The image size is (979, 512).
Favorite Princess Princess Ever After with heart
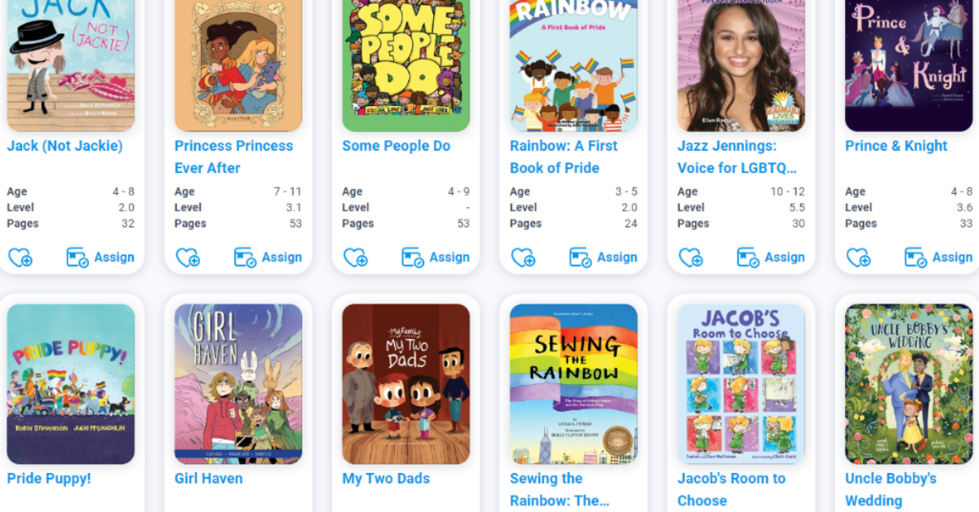tap(188, 258)
